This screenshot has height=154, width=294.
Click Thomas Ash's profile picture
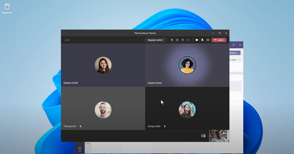click(103, 110)
